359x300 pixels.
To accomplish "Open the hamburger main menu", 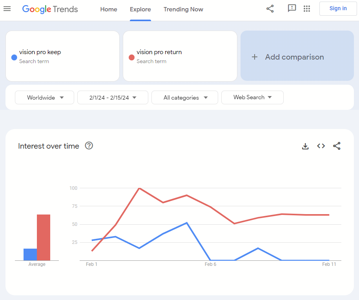I will (x=7, y=9).
